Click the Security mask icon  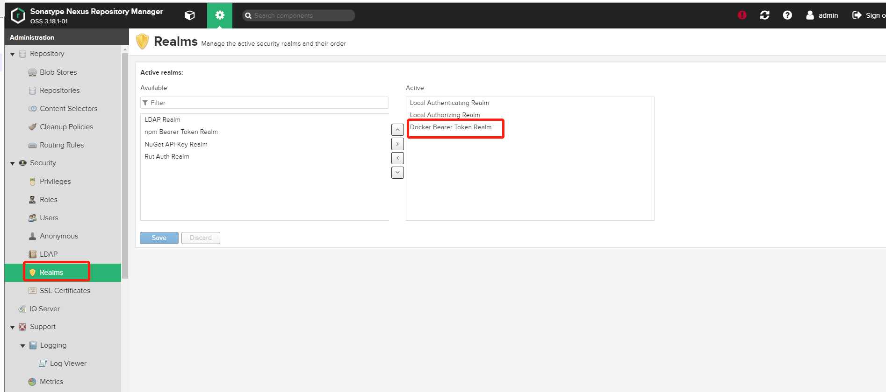click(x=22, y=163)
